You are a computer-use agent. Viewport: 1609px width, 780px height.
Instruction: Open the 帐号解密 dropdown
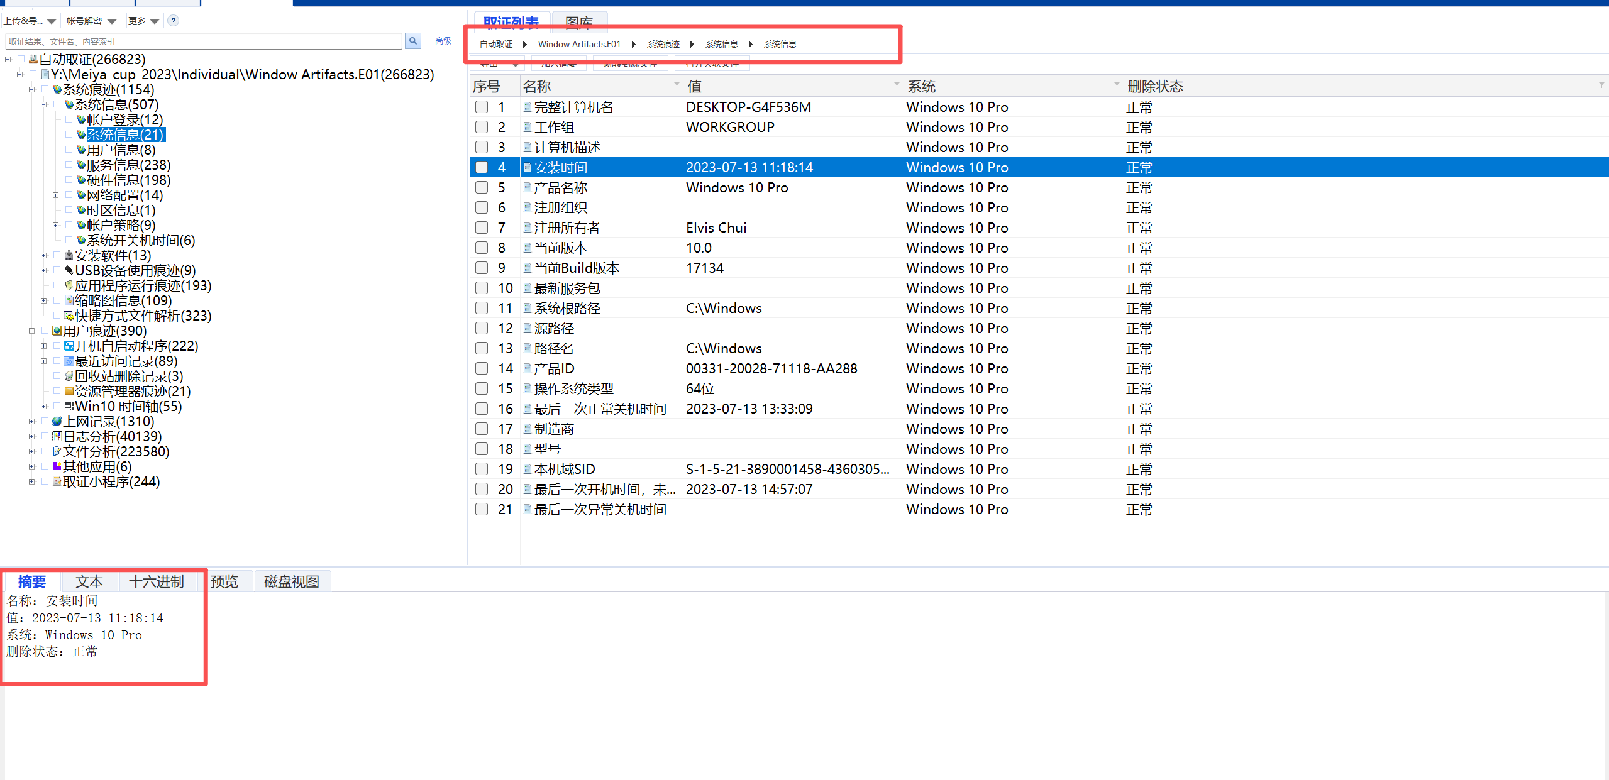pyautogui.click(x=92, y=21)
